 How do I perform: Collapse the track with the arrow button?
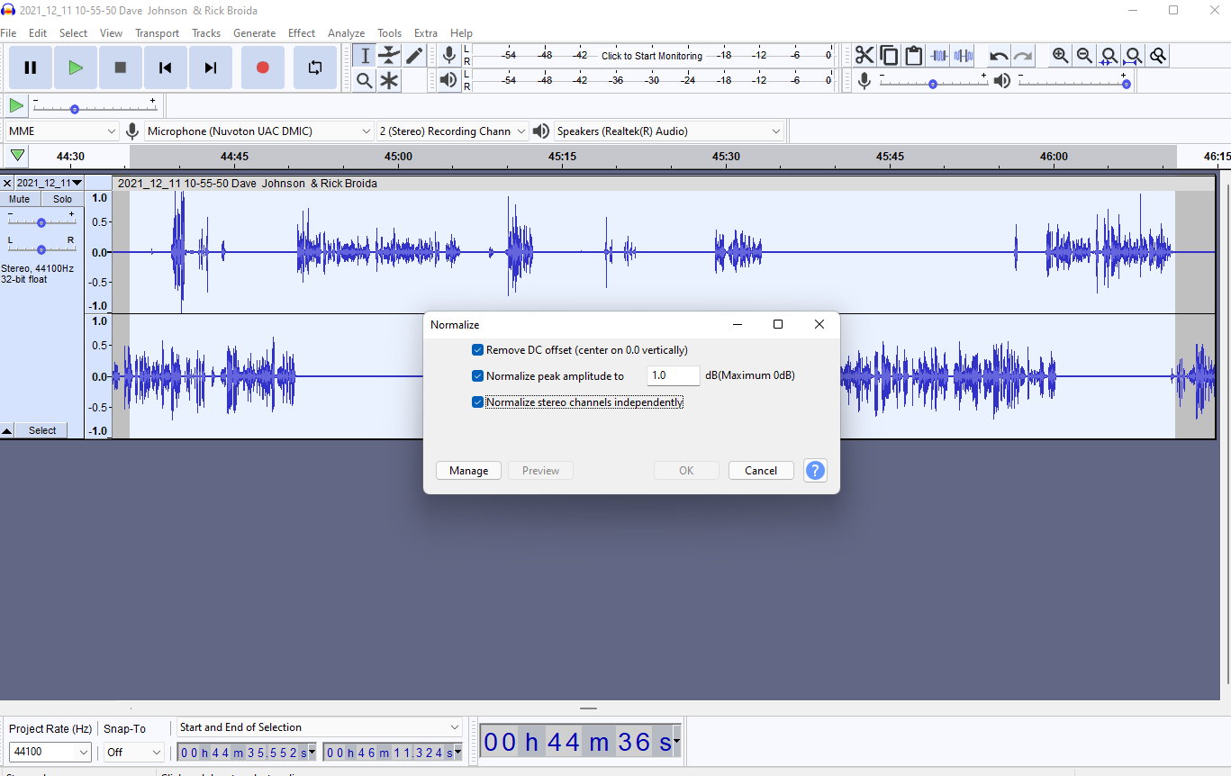pyautogui.click(x=7, y=430)
